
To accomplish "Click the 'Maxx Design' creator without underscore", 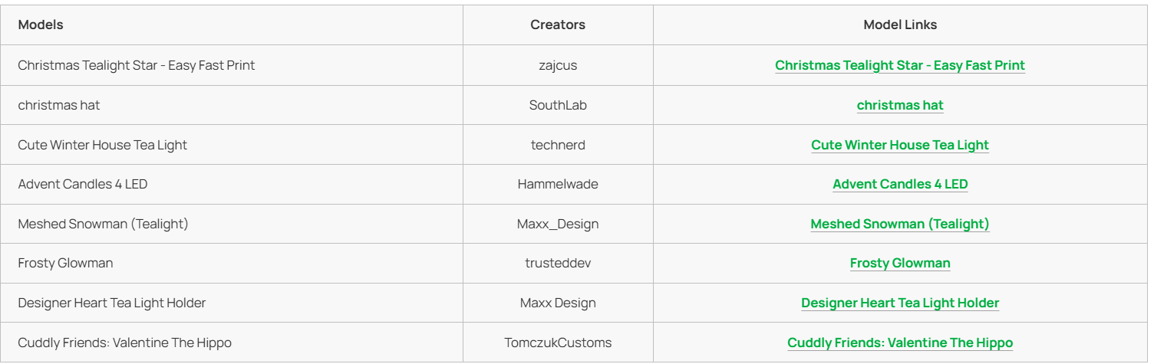I will tap(558, 303).
